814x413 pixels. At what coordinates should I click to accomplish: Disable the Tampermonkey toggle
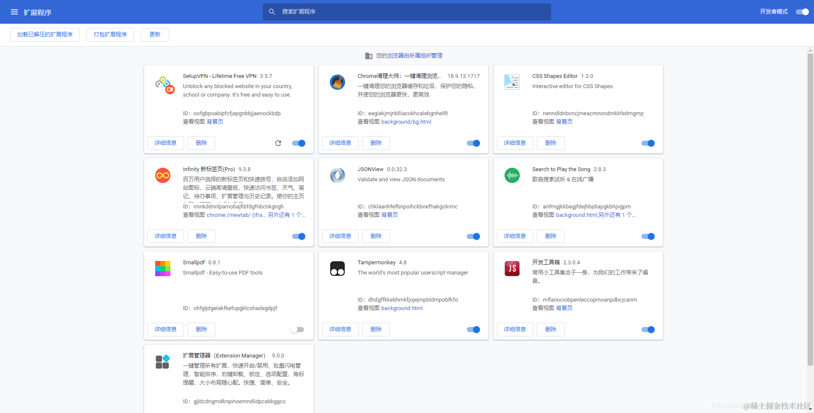(474, 330)
